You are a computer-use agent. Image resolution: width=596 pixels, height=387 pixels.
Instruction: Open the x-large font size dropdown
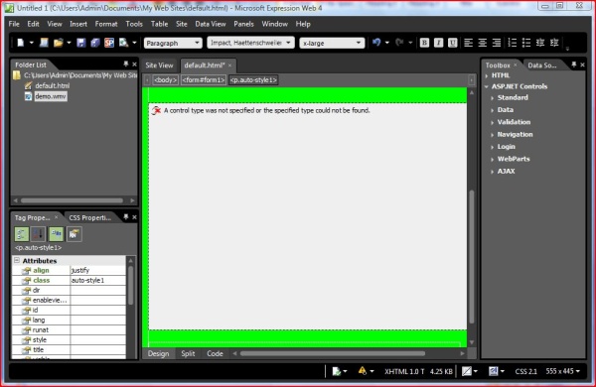[x=332, y=43]
